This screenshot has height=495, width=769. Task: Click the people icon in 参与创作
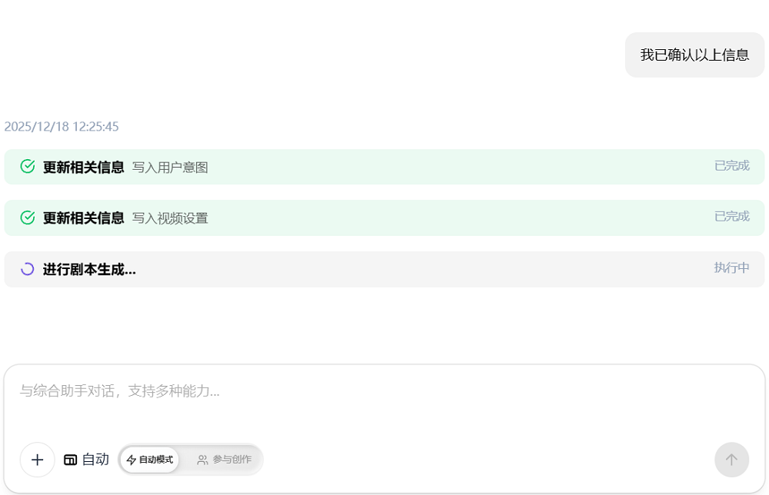[x=202, y=460]
